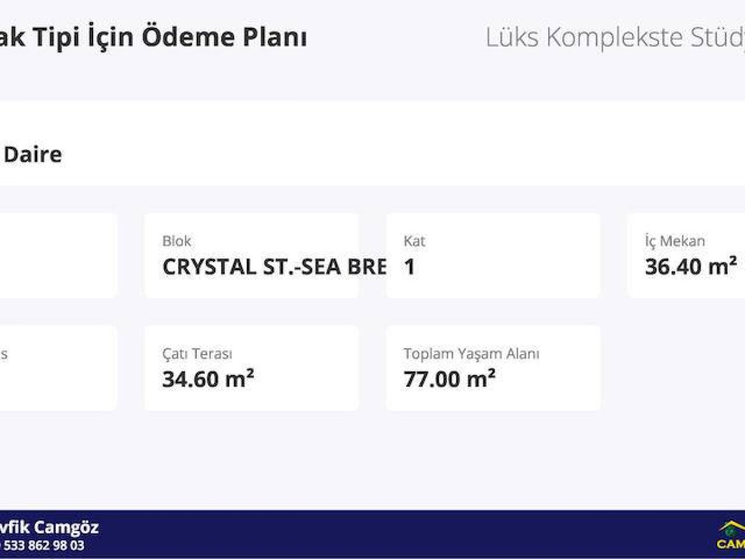Select the floor value 1
Image resolution: width=745 pixels, height=559 pixels.
[409, 266]
